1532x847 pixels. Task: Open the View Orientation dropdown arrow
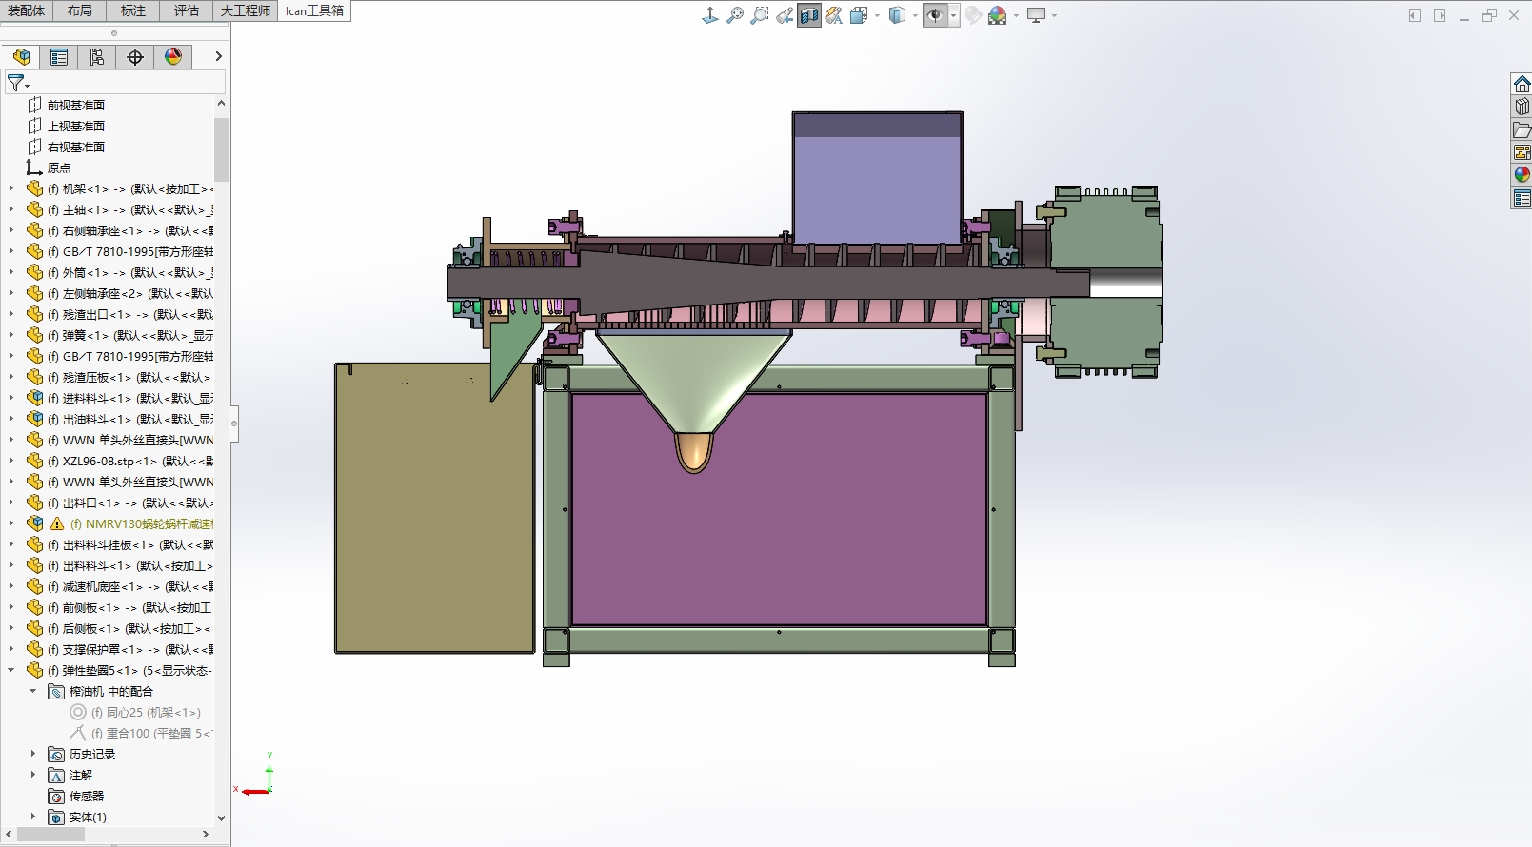[x=876, y=16]
